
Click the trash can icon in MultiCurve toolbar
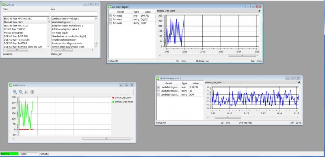pos(32,92)
